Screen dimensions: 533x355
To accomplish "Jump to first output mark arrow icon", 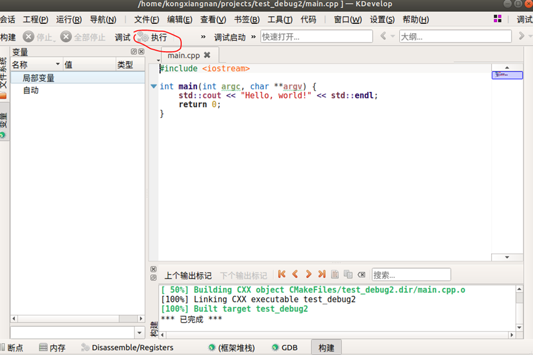I will (x=282, y=274).
